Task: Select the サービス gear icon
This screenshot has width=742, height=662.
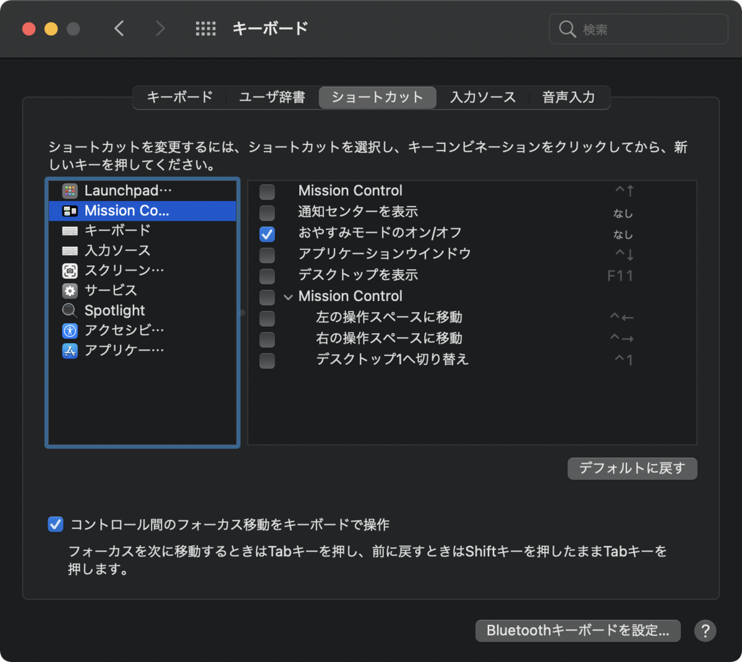Action: click(70, 290)
